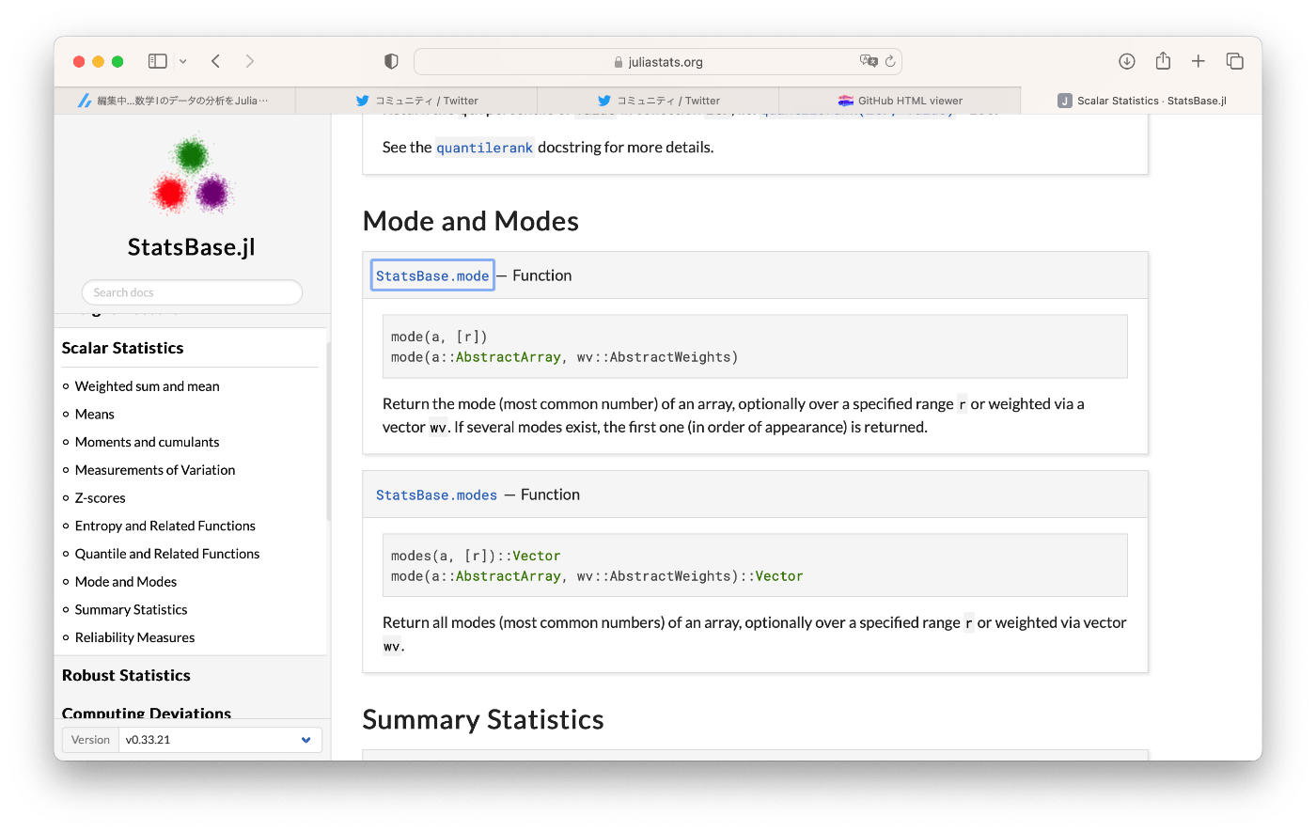Reload the juliastats.org page
Viewport: 1316px width, 832px height.
890,61
